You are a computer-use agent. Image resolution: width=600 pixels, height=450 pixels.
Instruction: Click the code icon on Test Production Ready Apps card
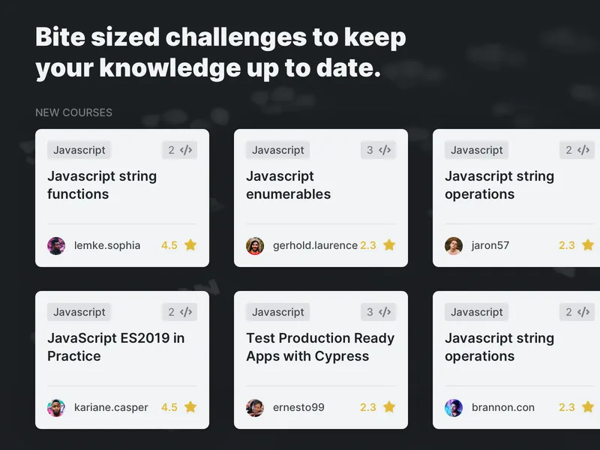pos(385,312)
